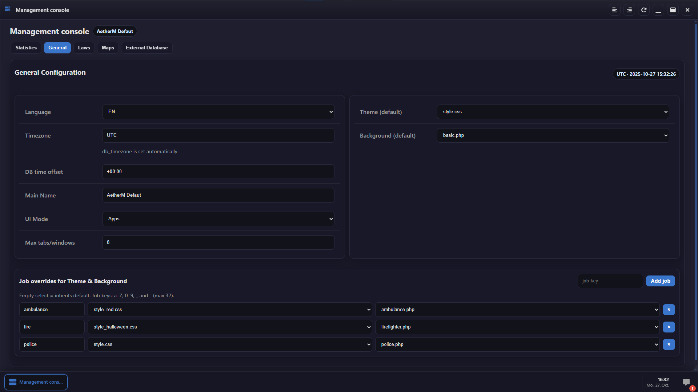The height and width of the screenshot is (392, 698).
Task: Remove the ambulance job override row
Action: pyautogui.click(x=669, y=310)
